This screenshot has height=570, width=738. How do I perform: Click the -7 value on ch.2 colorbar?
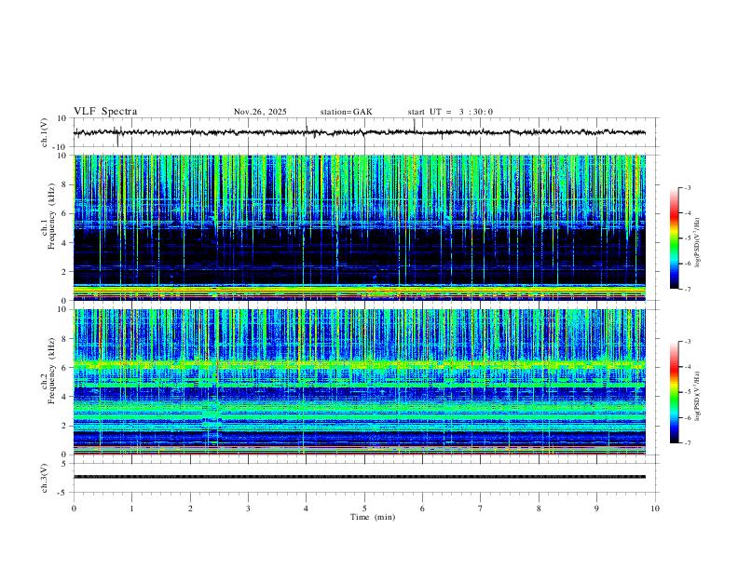point(687,443)
